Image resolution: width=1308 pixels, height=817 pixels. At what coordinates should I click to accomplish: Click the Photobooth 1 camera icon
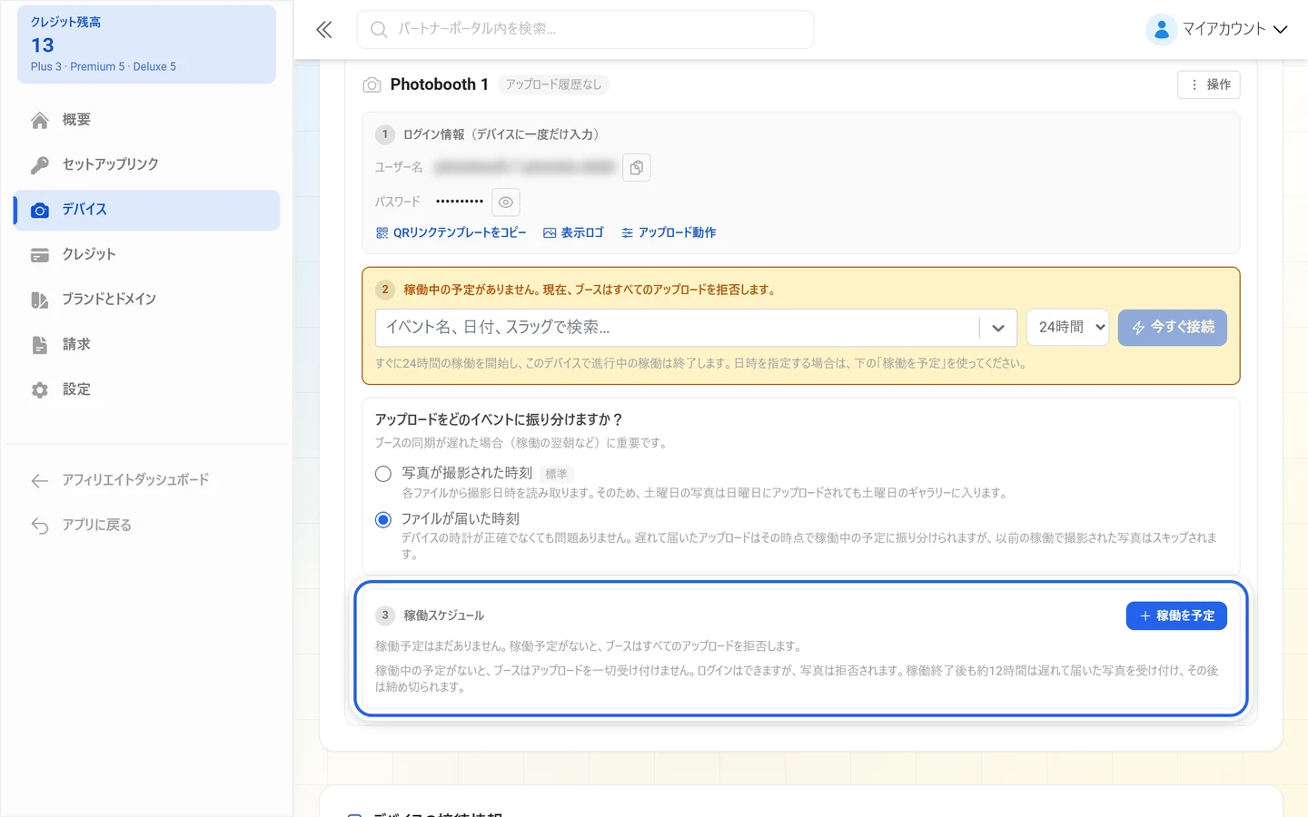coord(372,84)
